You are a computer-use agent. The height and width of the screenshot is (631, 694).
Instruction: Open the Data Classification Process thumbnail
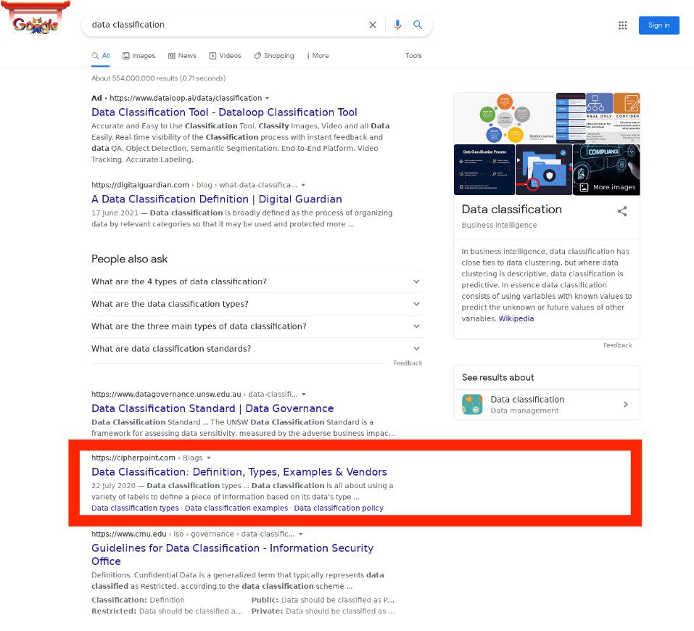pyautogui.click(x=484, y=170)
